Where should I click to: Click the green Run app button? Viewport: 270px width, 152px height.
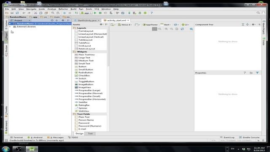pyautogui.click(x=95, y=13)
